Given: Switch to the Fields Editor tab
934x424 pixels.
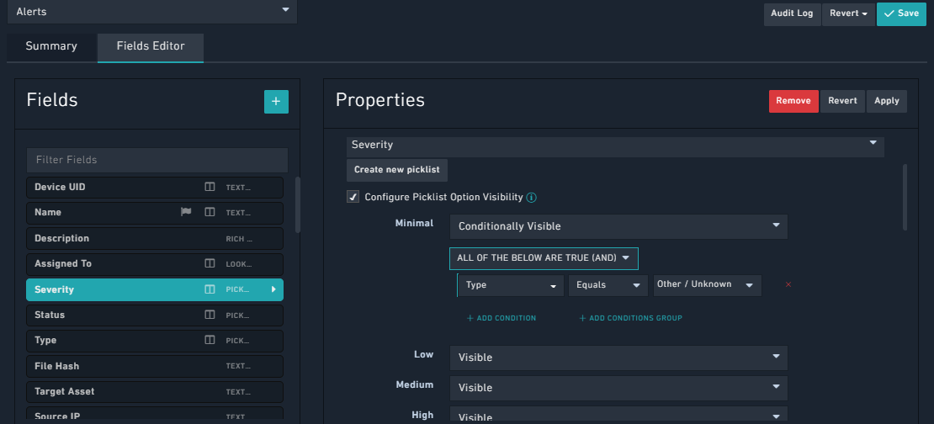Looking at the screenshot, I should [x=151, y=46].
